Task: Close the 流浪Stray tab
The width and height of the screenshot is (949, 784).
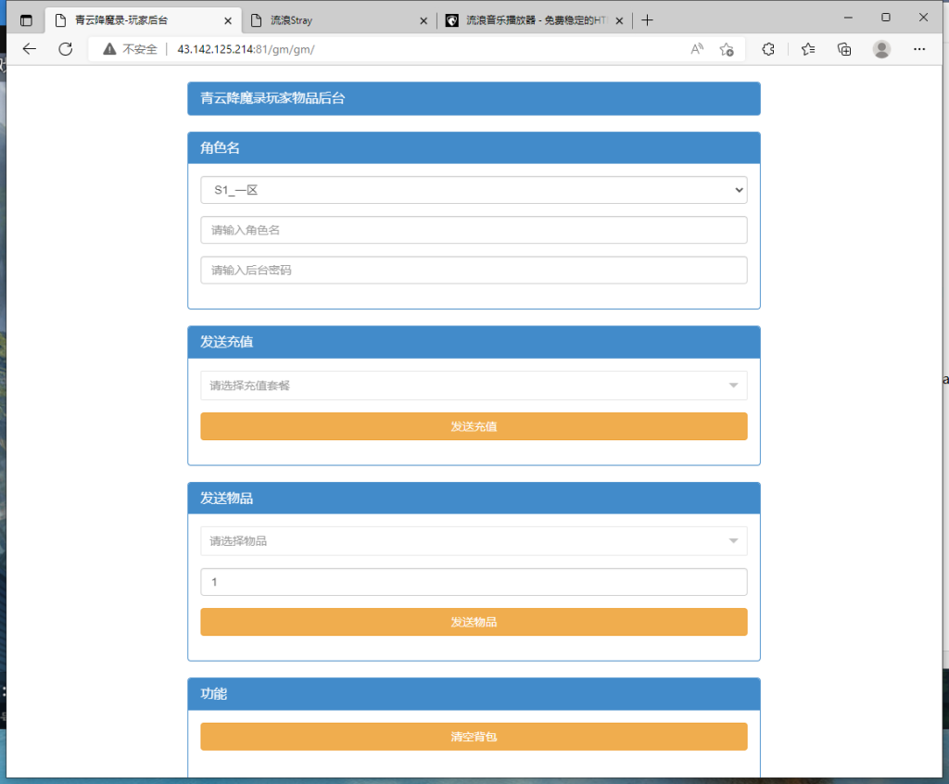Action: pos(424,20)
